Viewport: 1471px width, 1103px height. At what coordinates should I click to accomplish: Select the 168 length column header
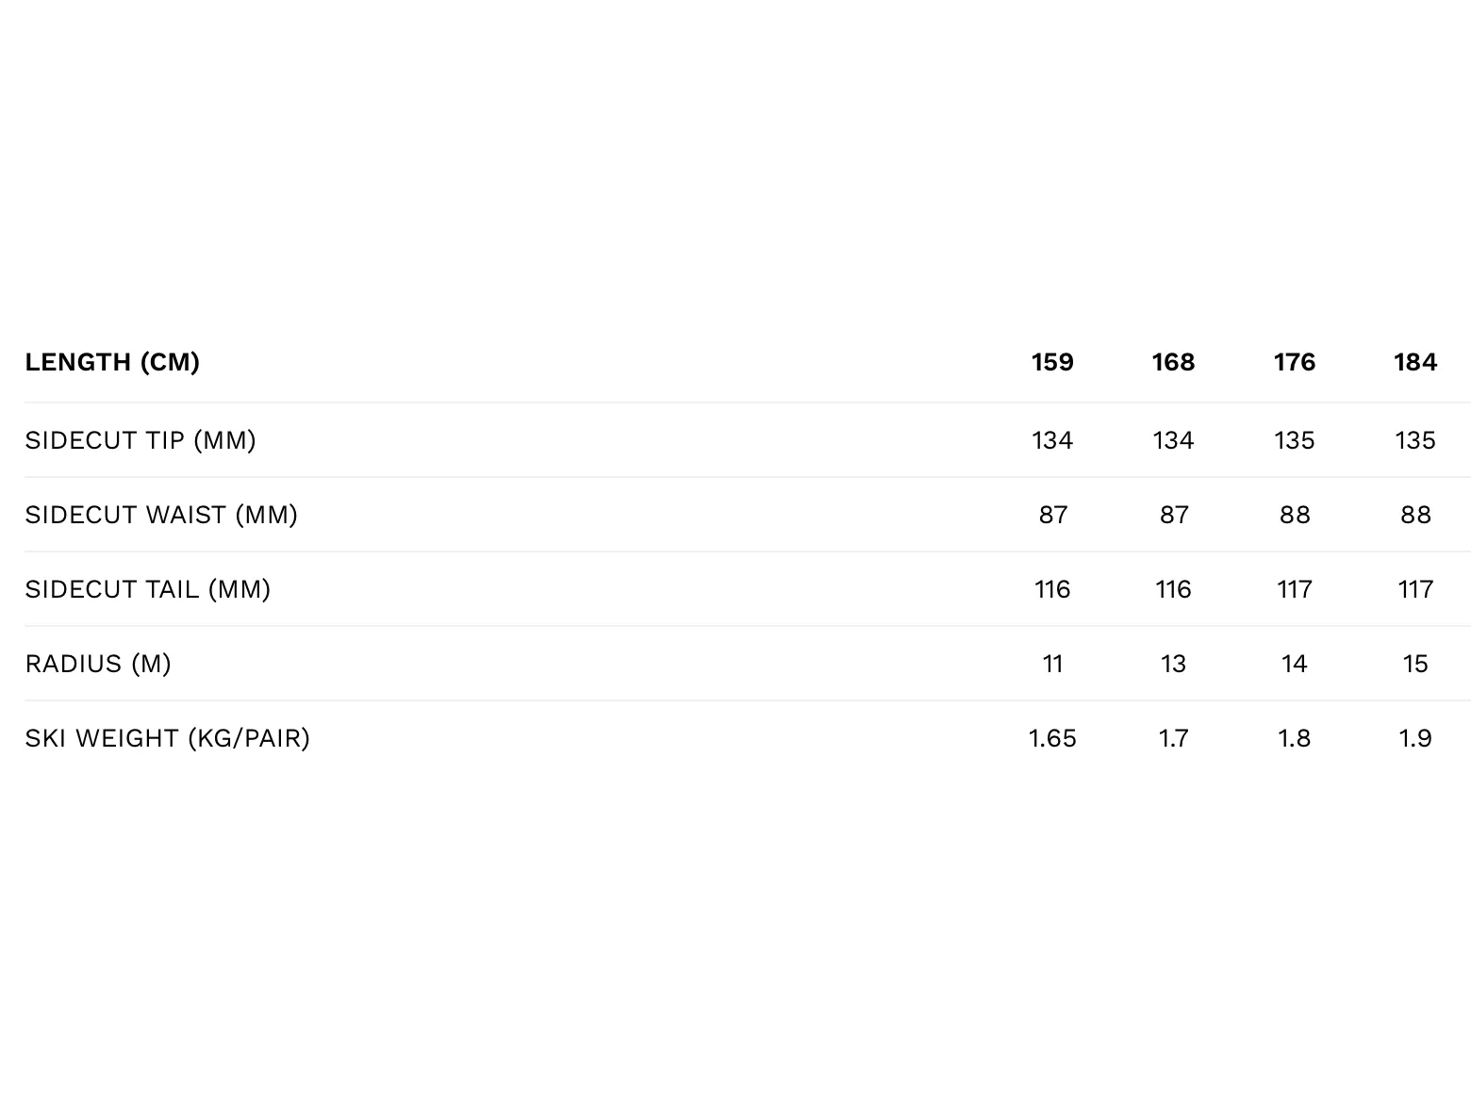pyautogui.click(x=1173, y=362)
